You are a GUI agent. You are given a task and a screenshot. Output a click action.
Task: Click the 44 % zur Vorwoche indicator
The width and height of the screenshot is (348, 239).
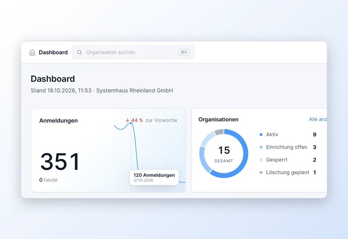tap(152, 120)
